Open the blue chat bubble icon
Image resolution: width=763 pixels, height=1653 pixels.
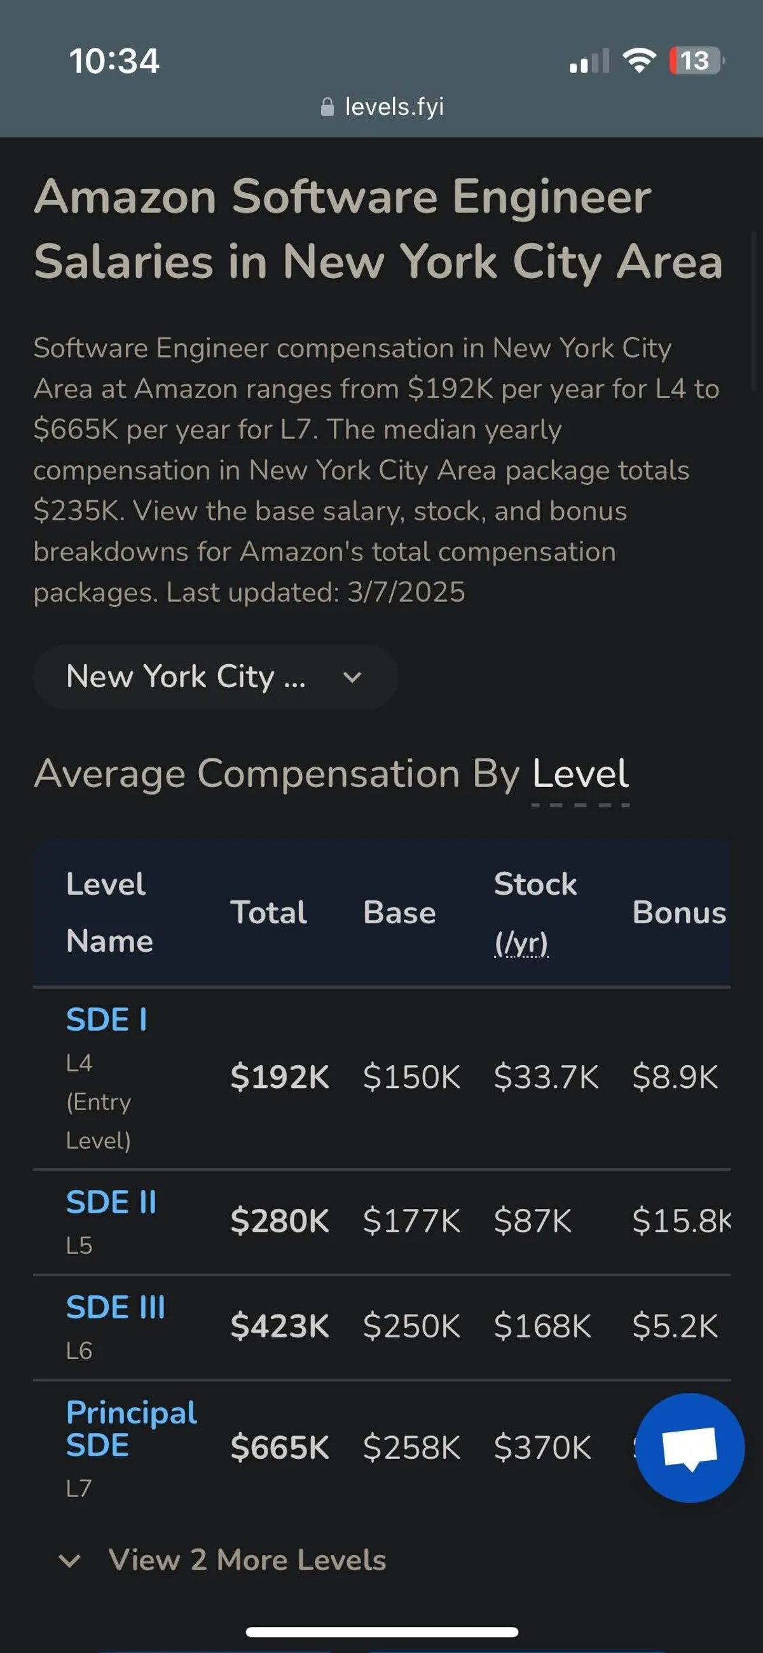(690, 1447)
